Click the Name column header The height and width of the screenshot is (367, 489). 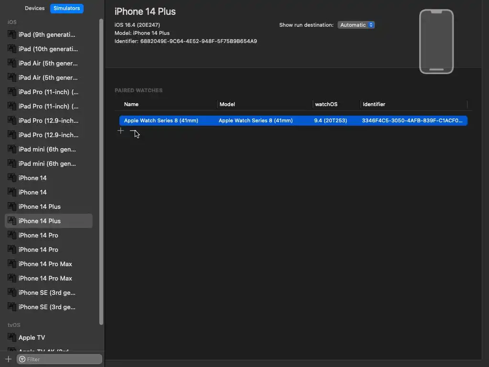point(131,104)
